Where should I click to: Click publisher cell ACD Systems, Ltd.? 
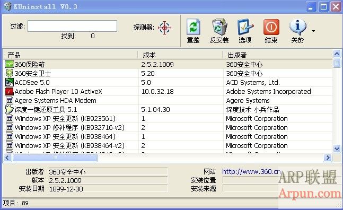[253, 83]
